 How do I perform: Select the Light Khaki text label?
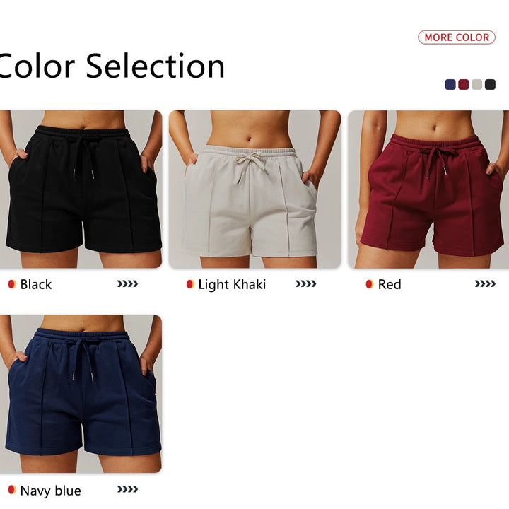[232, 285]
